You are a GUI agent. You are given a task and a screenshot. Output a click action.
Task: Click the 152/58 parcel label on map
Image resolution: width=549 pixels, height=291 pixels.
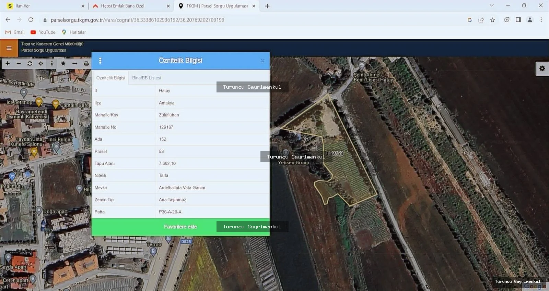[x=335, y=153]
